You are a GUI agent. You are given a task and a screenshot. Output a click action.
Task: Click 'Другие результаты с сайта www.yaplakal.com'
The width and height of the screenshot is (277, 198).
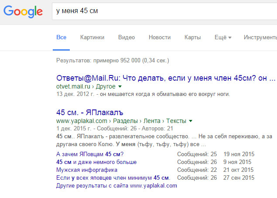(116, 186)
